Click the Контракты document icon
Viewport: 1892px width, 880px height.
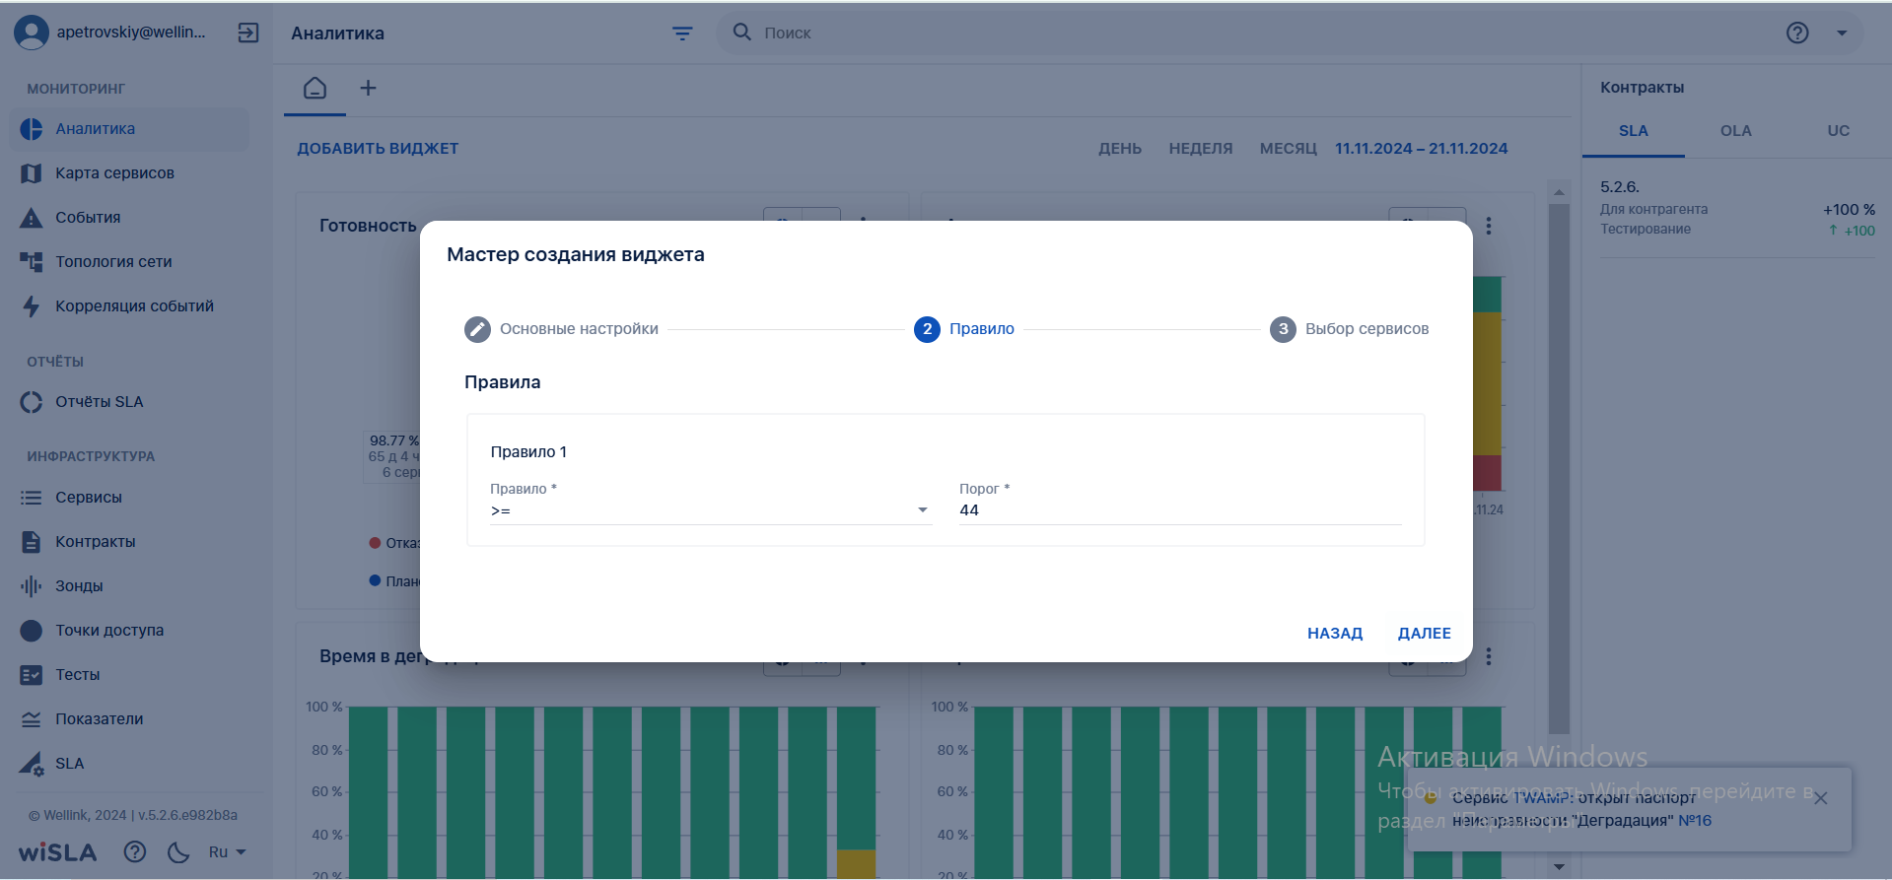click(32, 542)
